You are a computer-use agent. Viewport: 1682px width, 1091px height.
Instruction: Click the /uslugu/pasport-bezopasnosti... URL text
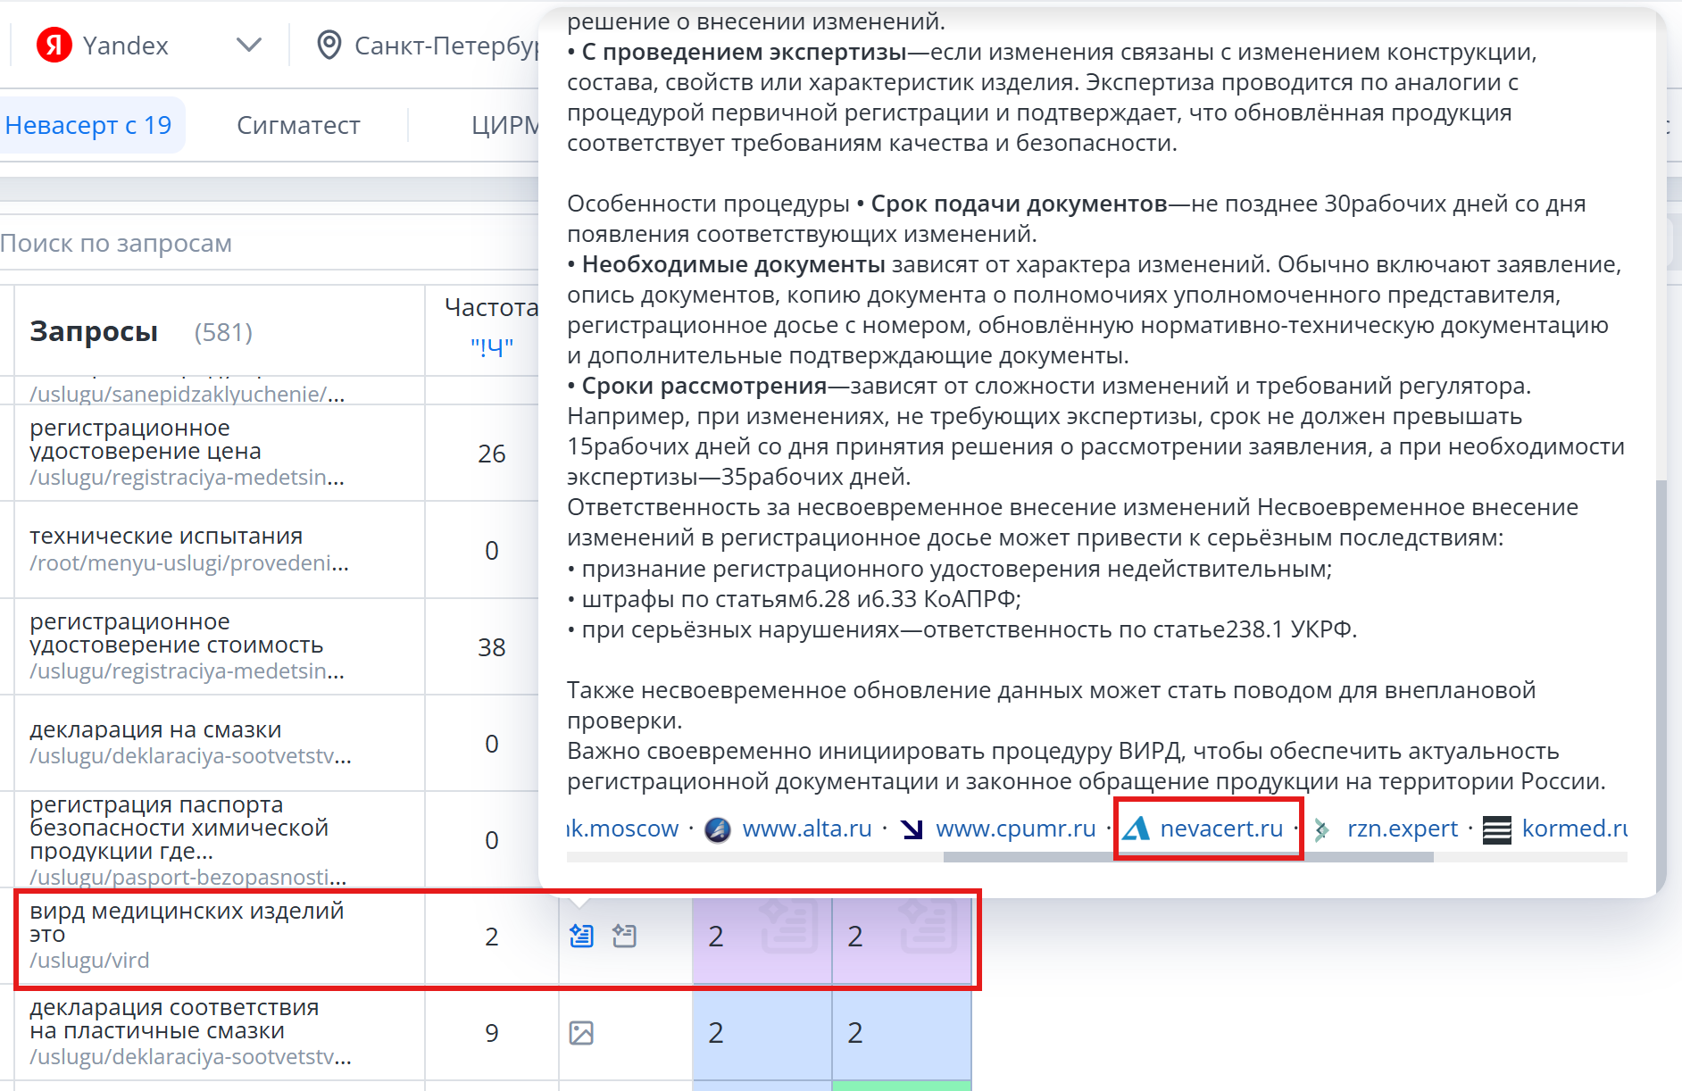tap(187, 877)
